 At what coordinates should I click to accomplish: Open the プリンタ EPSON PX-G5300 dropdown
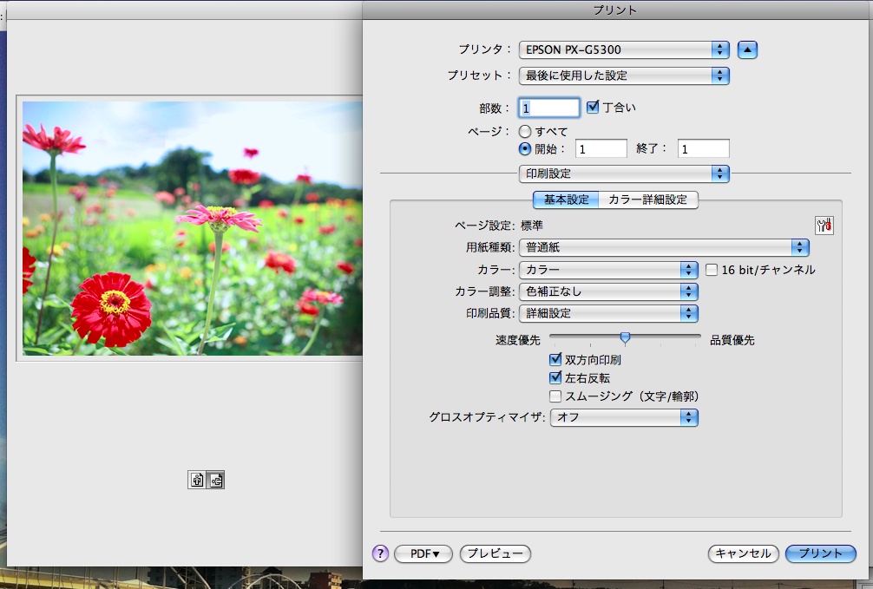(x=623, y=49)
